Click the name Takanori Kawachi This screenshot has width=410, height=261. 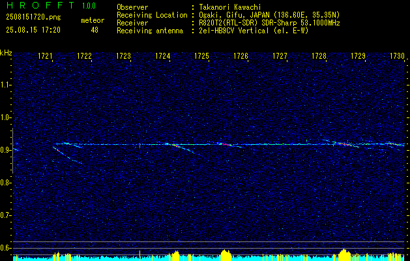(x=229, y=7)
